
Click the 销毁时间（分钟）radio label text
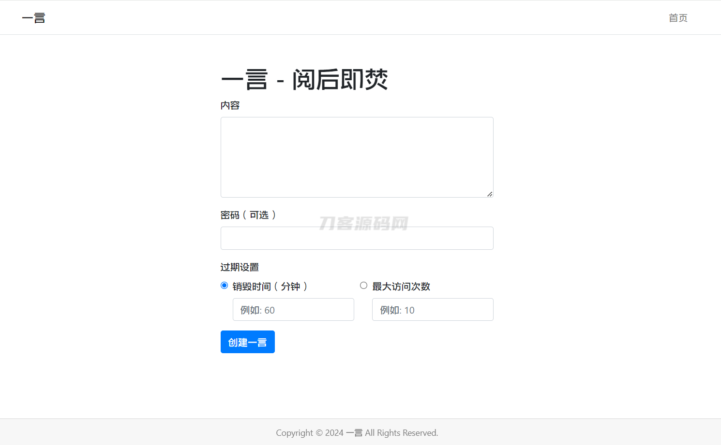pos(270,286)
